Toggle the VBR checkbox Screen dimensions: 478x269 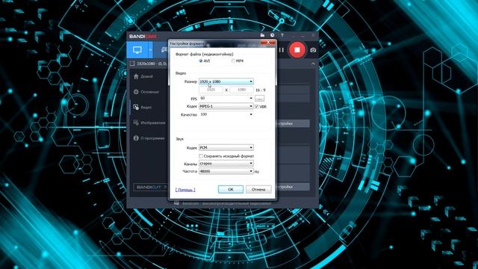pos(257,106)
